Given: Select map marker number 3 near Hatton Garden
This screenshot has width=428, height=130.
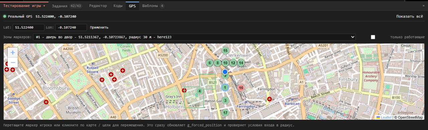Looking at the screenshot, I should point(225,100).
